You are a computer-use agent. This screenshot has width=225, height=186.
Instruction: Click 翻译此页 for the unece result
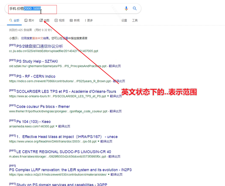(x=106, y=141)
